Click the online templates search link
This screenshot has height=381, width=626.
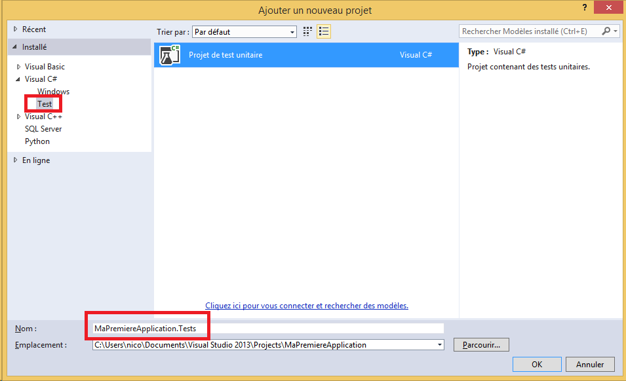point(307,306)
